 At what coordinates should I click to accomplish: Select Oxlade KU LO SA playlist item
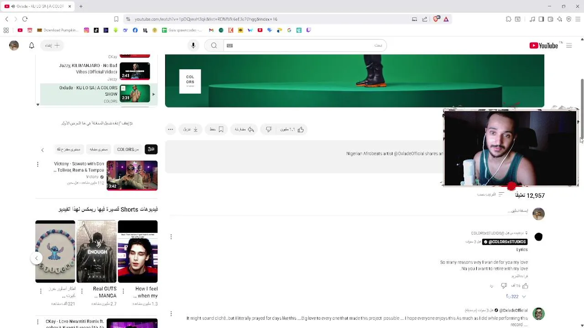click(x=99, y=94)
